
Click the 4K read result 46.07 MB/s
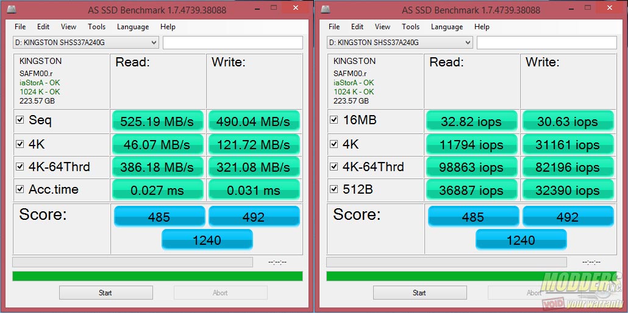pyautogui.click(x=157, y=144)
